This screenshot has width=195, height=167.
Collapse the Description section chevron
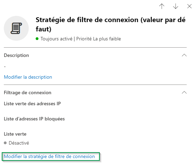click(184, 55)
